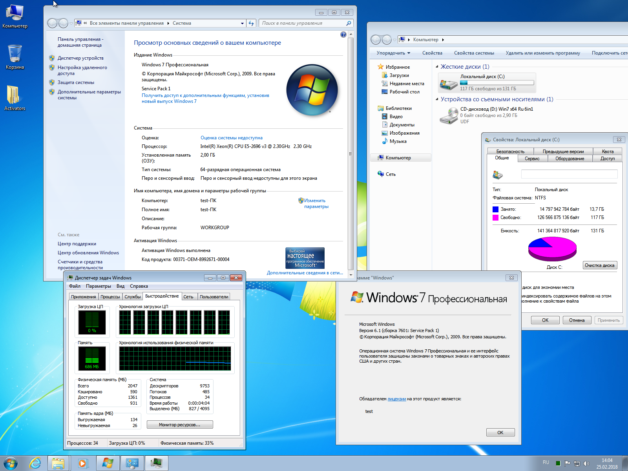Select the CD-дисковод (D:) drive icon

tap(448, 115)
